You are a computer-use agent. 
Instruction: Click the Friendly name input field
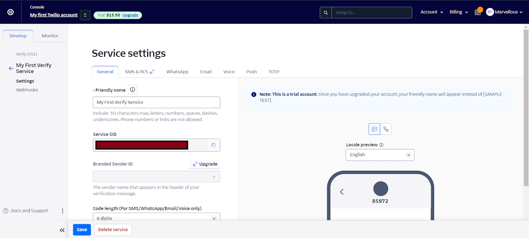pyautogui.click(x=156, y=102)
